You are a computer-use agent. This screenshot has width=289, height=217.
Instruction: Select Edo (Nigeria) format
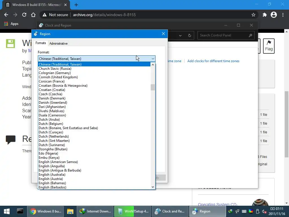pyautogui.click(x=94, y=153)
